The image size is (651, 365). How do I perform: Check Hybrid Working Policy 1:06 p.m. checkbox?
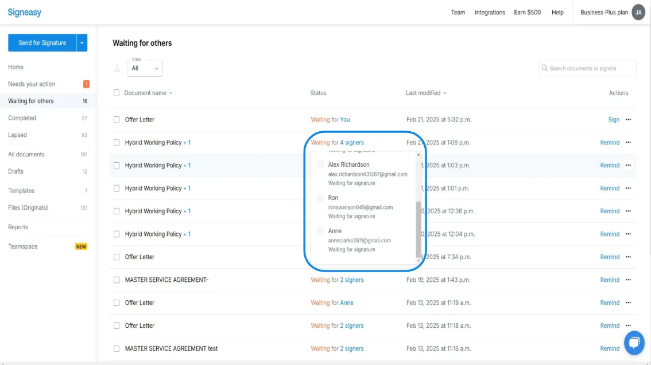117,143
